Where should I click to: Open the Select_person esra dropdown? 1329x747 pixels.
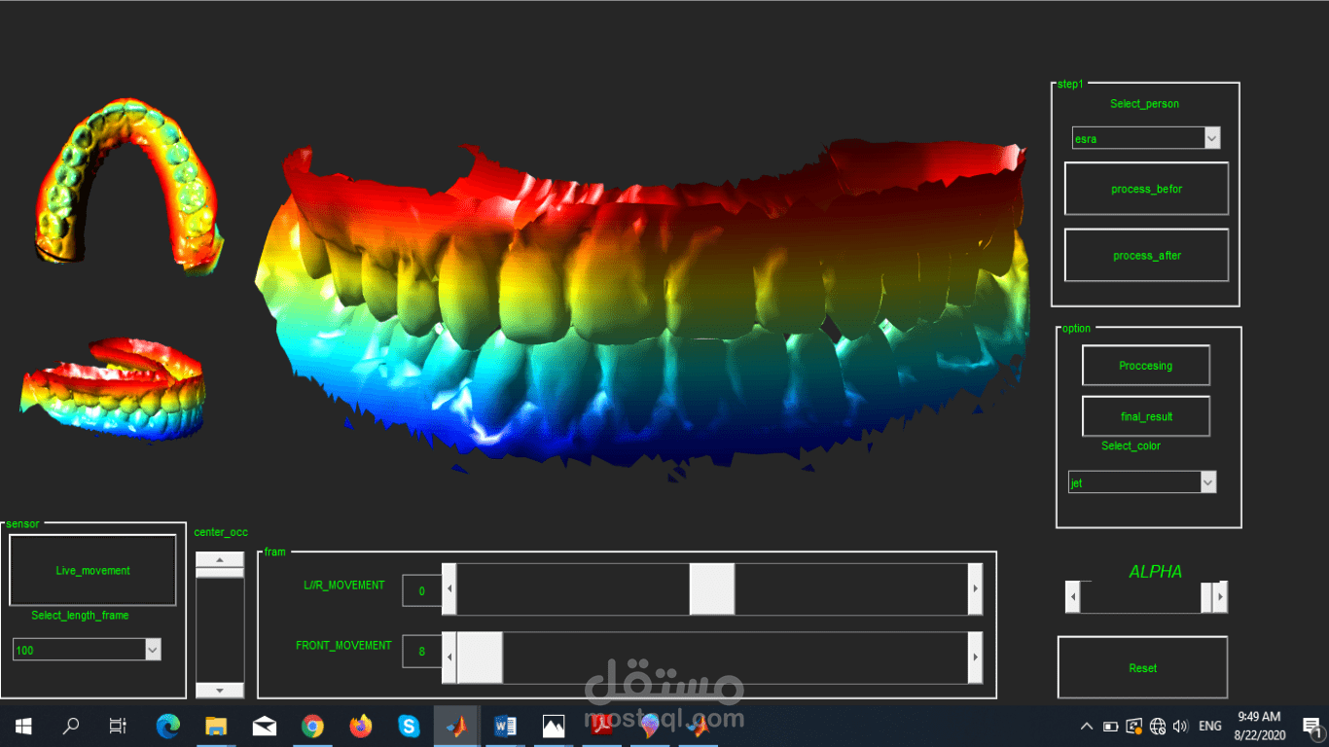[1146, 138]
